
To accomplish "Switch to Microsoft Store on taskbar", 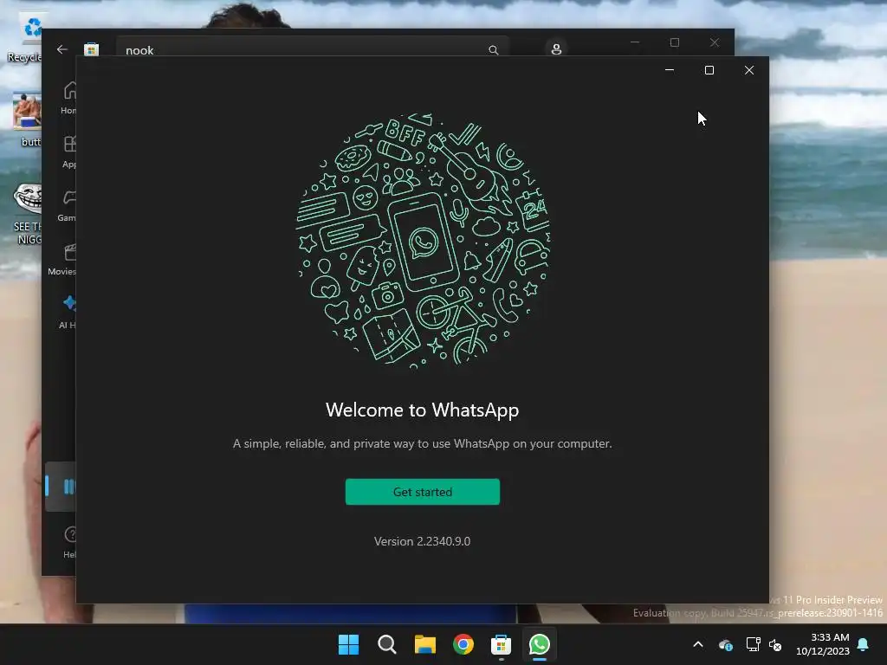I will pyautogui.click(x=502, y=644).
